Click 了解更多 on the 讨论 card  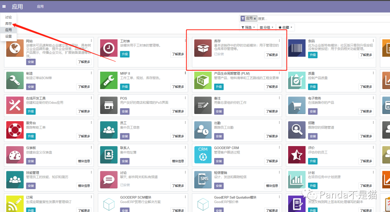[178, 186]
